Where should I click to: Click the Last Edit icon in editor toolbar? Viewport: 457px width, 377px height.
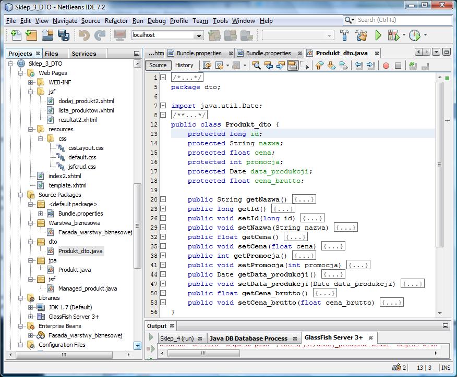pos(207,66)
